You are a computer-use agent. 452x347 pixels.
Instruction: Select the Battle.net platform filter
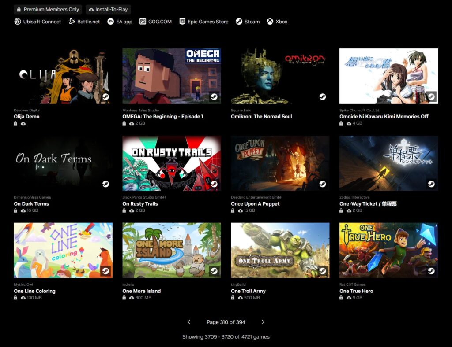[x=84, y=21]
